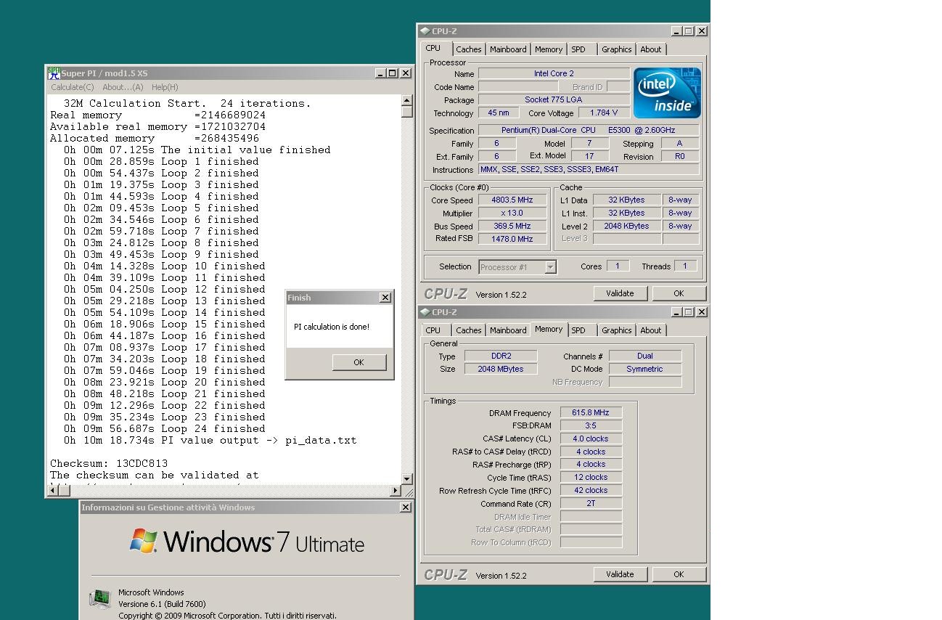Close the Informazioni su Gestione attività window
Screen dimensions: 942x620
(x=405, y=507)
